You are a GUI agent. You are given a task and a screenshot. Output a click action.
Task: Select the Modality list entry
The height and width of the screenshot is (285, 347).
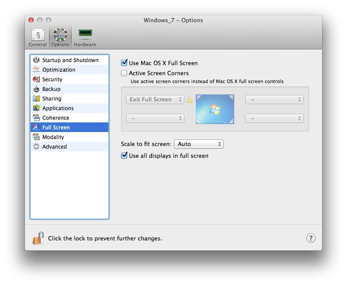point(69,137)
